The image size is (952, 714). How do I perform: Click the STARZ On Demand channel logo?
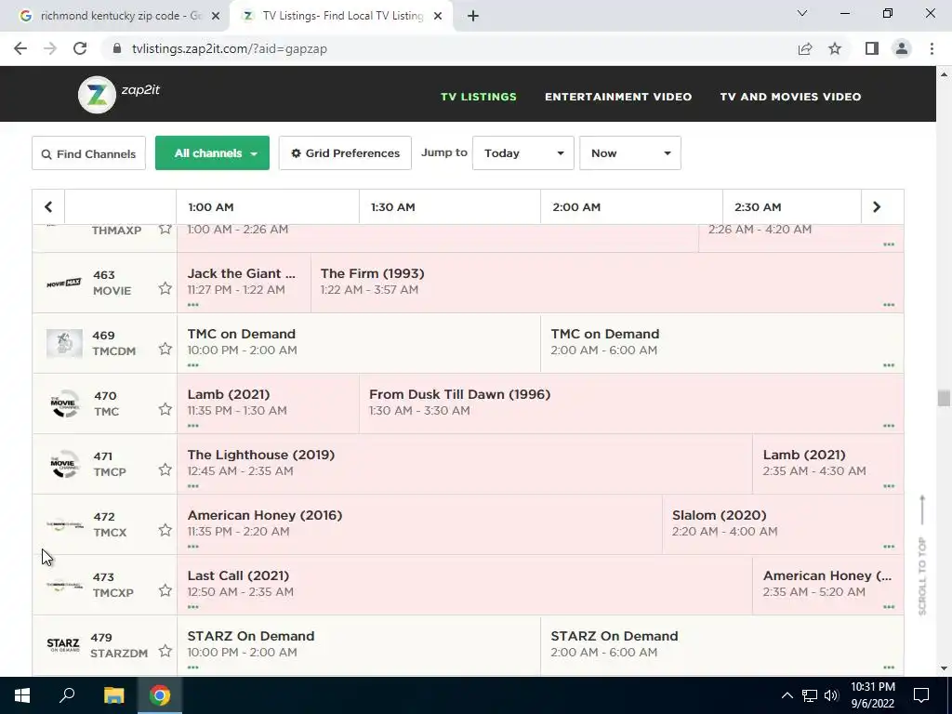63,645
